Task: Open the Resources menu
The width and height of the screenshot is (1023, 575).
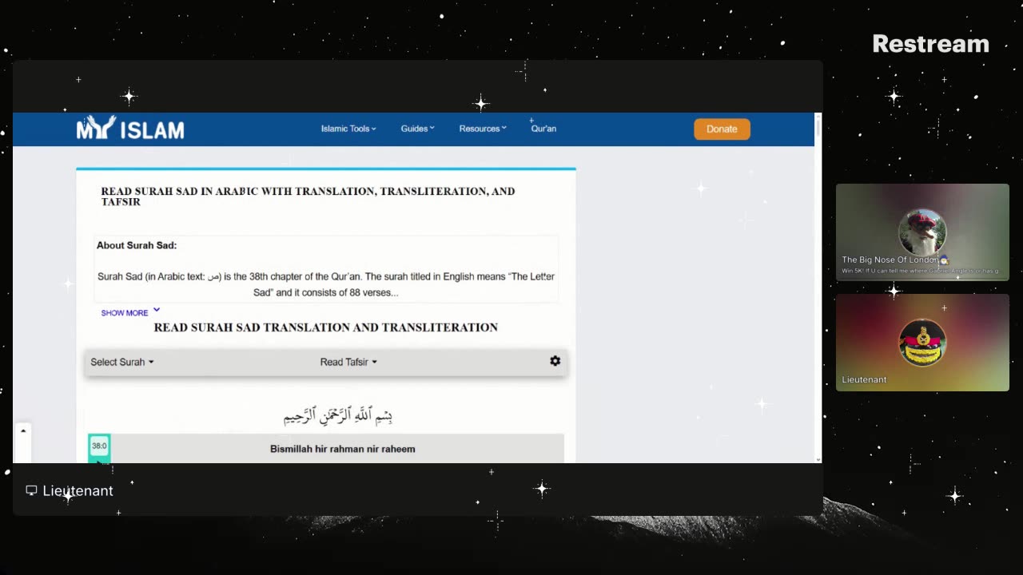Action: 483,129
